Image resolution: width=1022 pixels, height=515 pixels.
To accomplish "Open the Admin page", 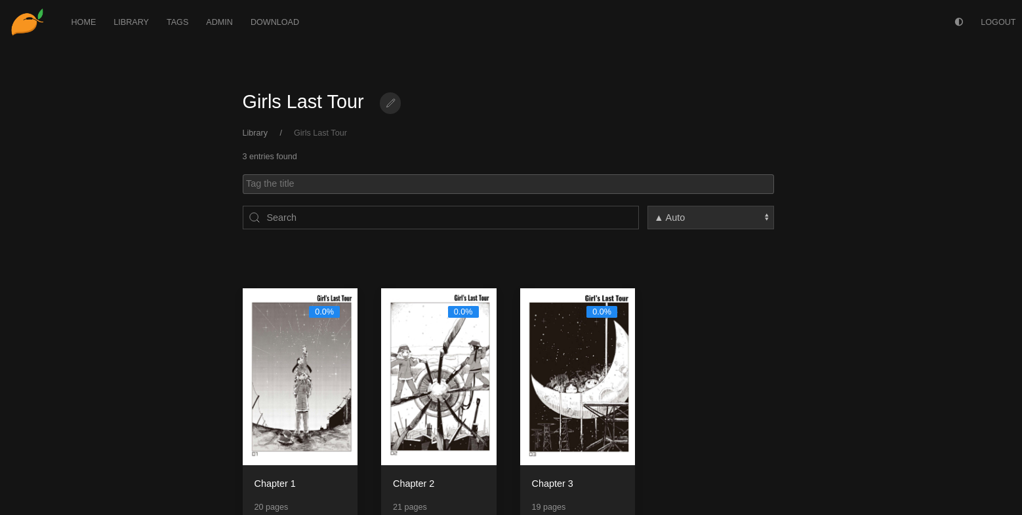I will point(219,22).
